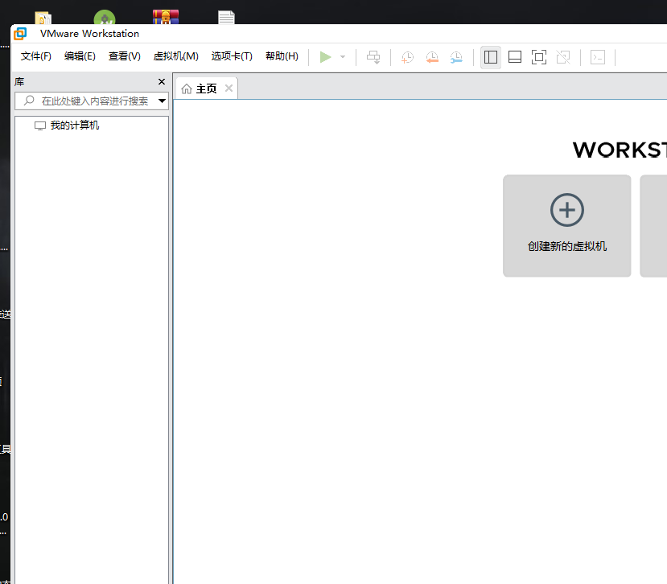Viewport: 667px width, 584px height.
Task: Click the full screen mode icon
Action: (539, 57)
